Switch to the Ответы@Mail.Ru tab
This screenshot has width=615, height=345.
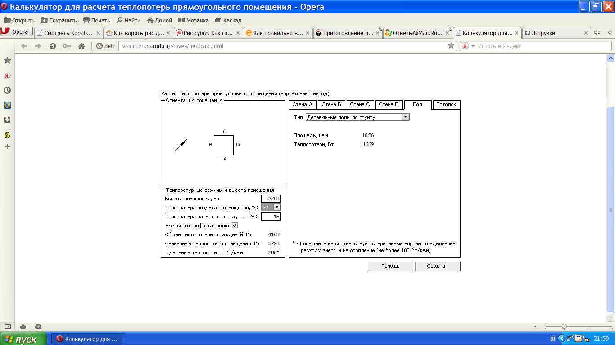(x=417, y=33)
